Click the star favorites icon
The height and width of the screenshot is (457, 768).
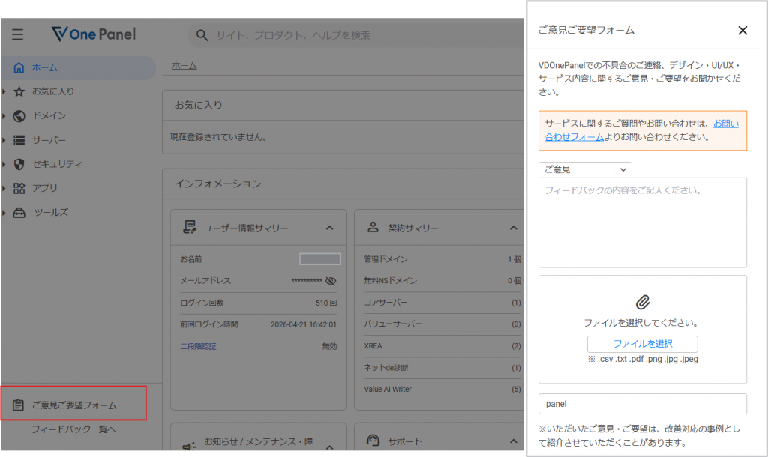tap(19, 91)
